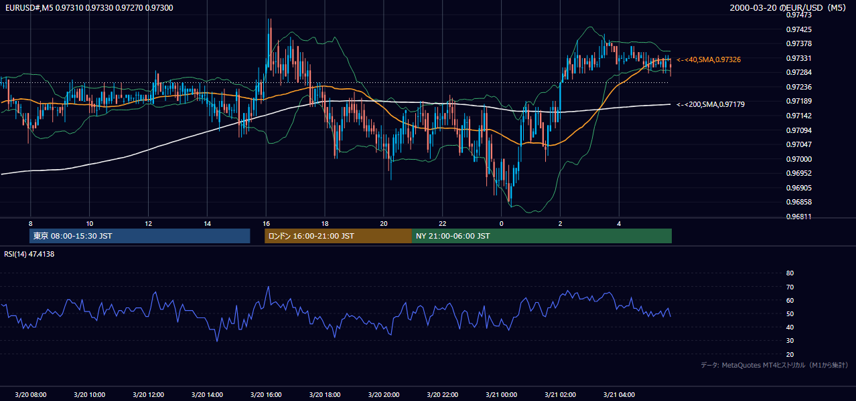Click RSI scale level 70

(790, 287)
